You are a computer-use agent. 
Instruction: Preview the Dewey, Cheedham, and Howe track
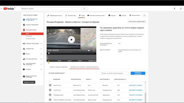click(50, 100)
